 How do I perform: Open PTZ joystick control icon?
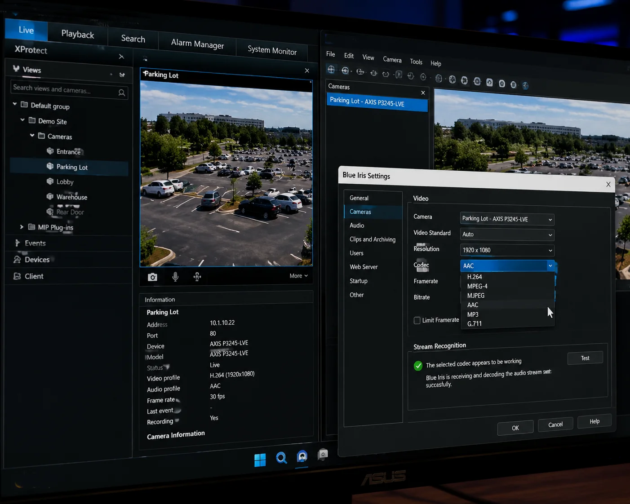tap(197, 277)
